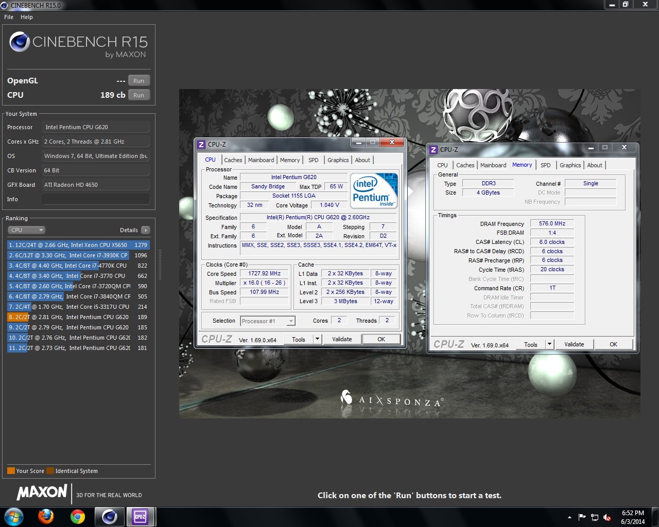Open Graphics tab in right CPU-Z window
The image size is (659, 527).
(x=570, y=165)
